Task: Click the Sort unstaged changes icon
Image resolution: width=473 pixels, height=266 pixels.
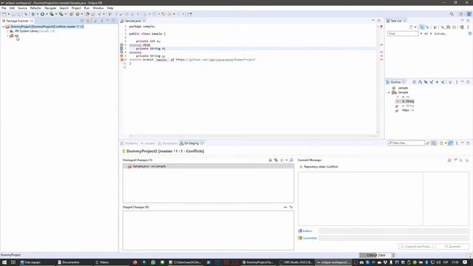Action: click(x=291, y=160)
